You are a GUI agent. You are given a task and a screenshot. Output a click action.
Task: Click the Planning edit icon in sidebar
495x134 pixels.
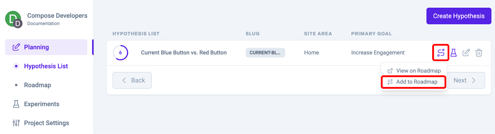coord(16,47)
